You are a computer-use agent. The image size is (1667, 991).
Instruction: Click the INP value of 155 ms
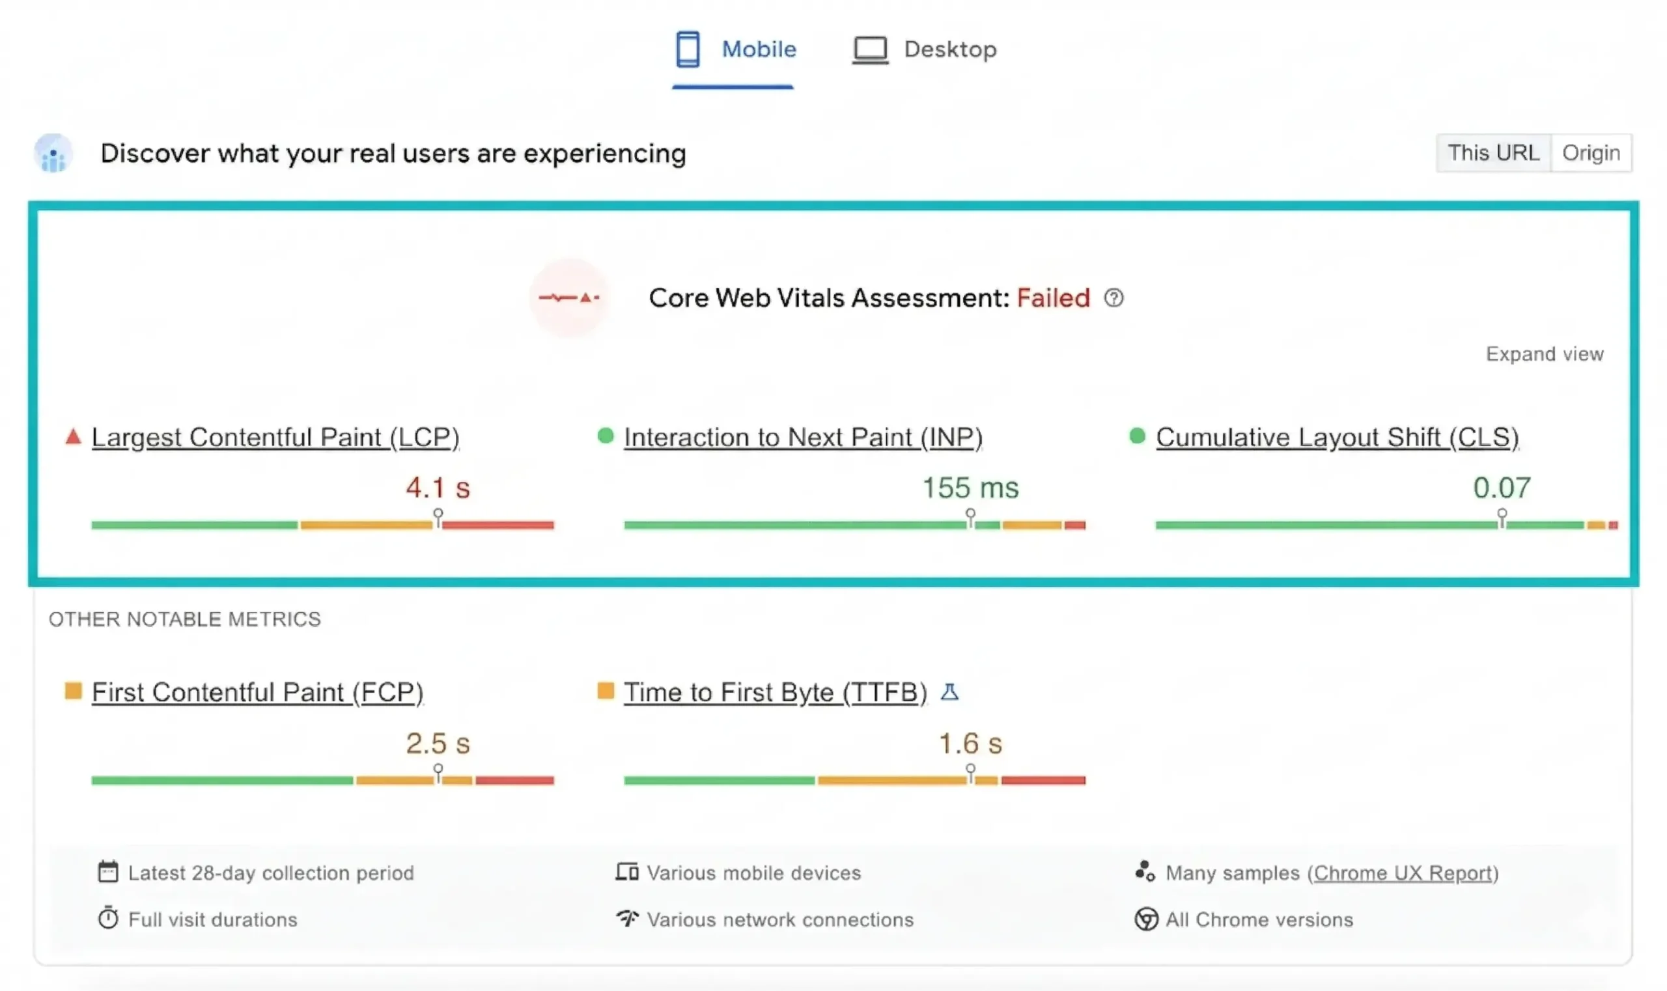(x=971, y=488)
